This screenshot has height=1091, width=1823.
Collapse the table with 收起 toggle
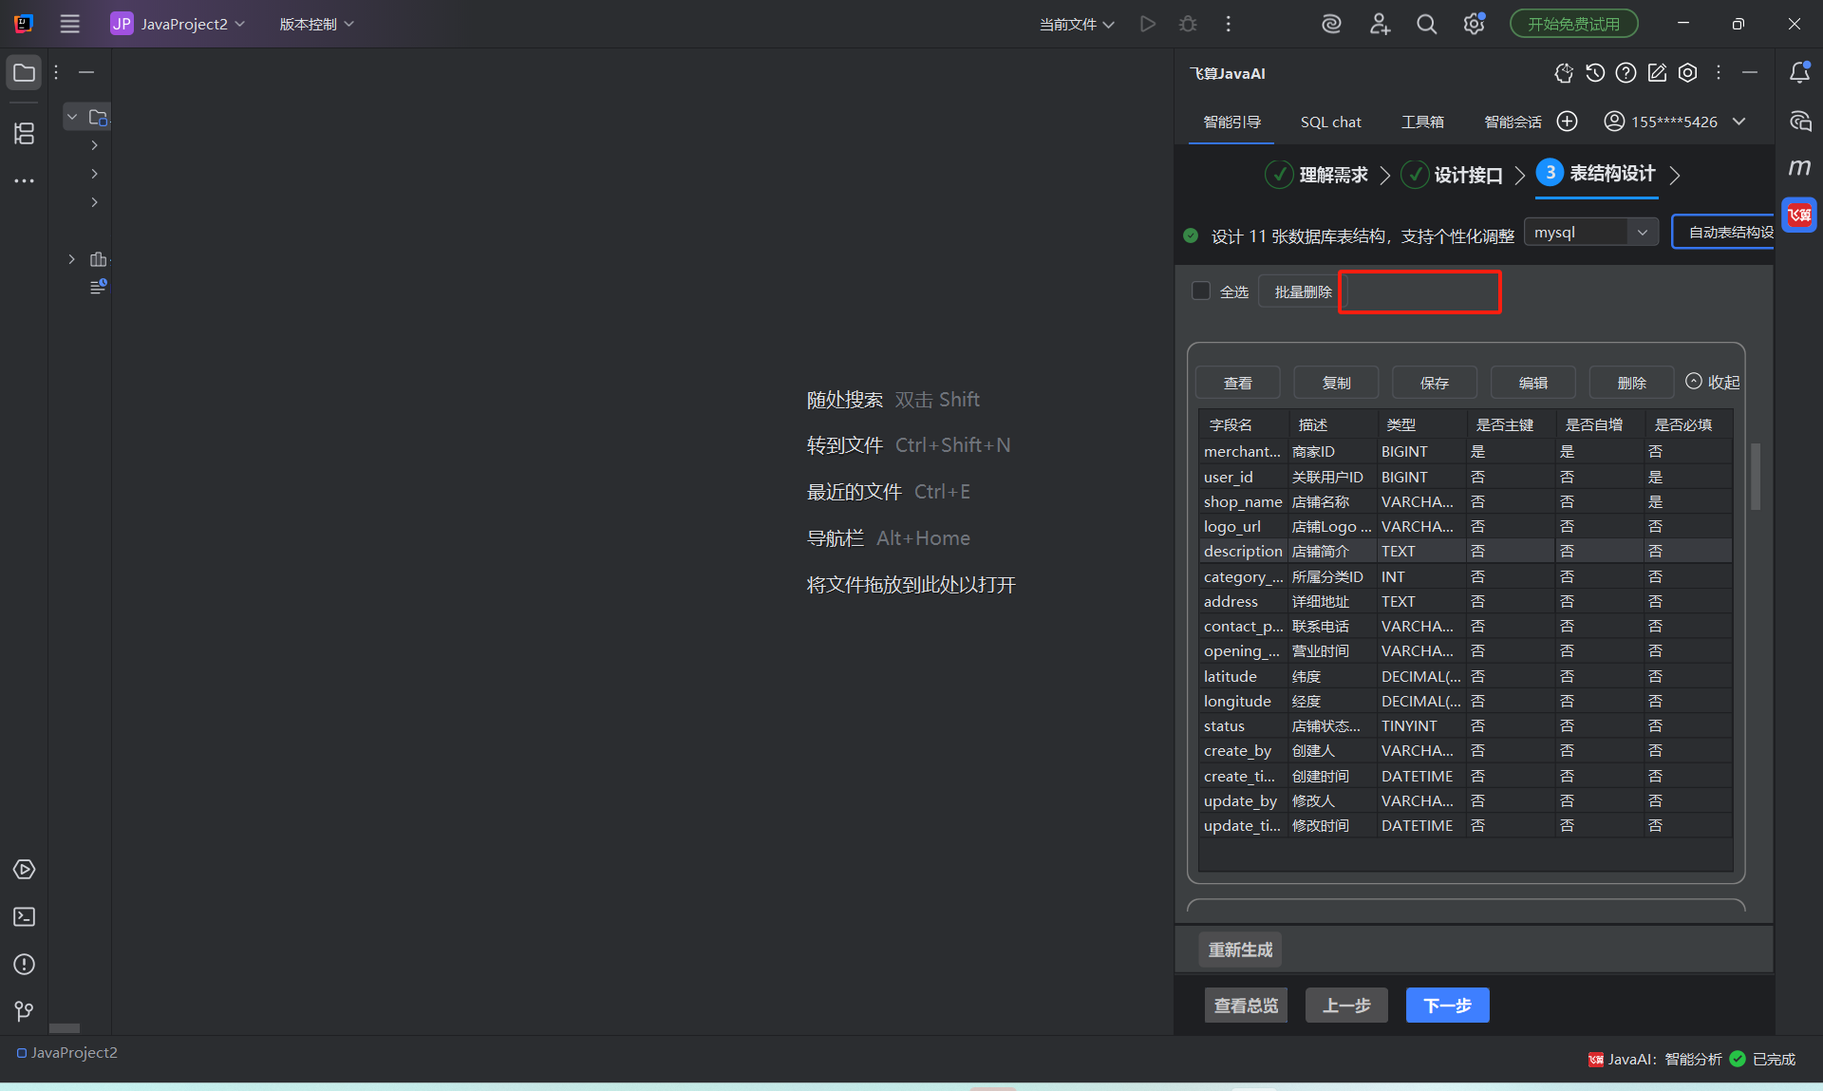(x=1713, y=382)
